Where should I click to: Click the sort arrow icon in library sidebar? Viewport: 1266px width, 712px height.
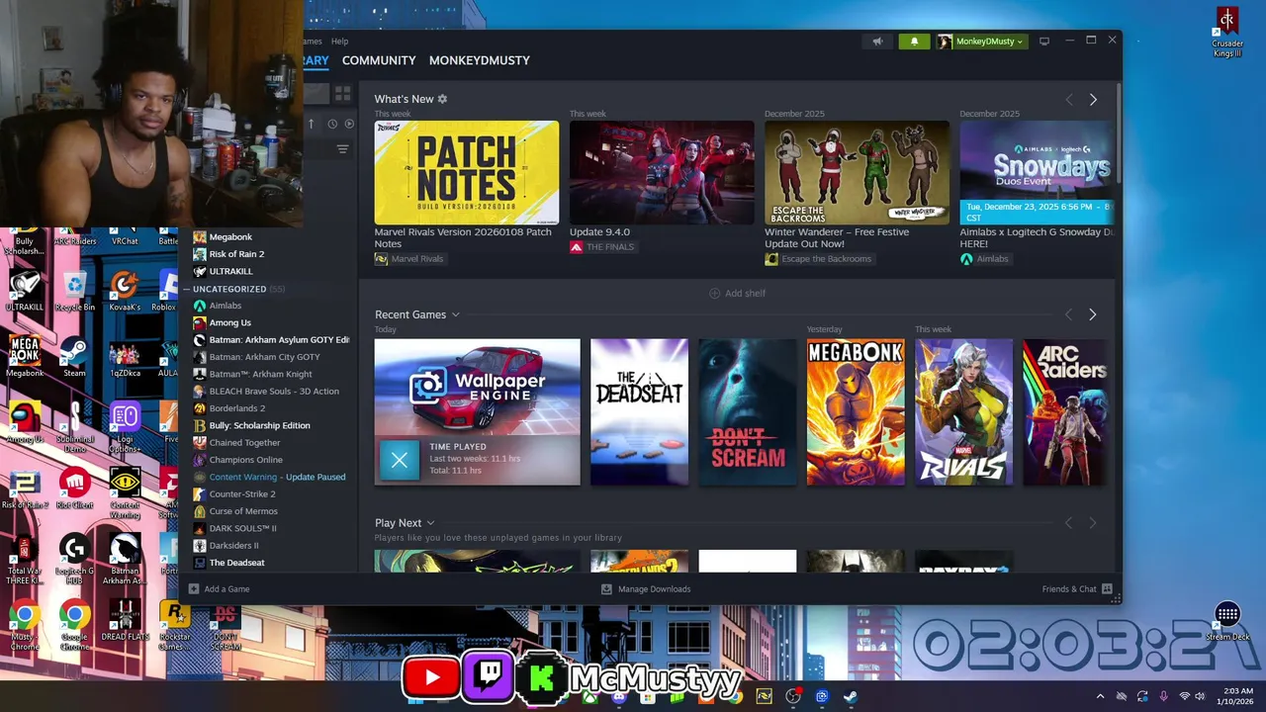(x=311, y=124)
